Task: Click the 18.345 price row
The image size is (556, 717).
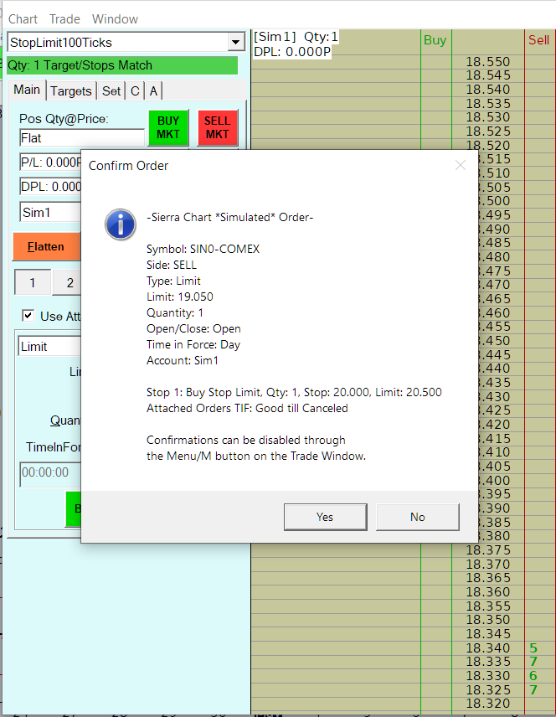Action: point(488,634)
